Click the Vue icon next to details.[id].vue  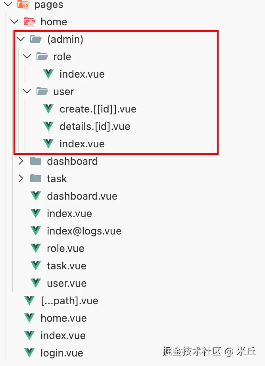[x=48, y=126]
